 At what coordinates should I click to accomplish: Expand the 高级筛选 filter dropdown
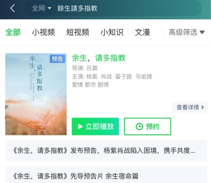187,32
